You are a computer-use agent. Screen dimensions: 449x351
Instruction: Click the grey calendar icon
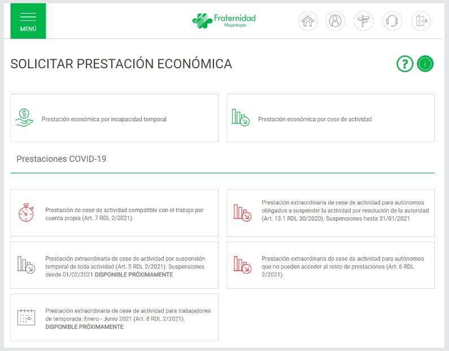[26, 317]
